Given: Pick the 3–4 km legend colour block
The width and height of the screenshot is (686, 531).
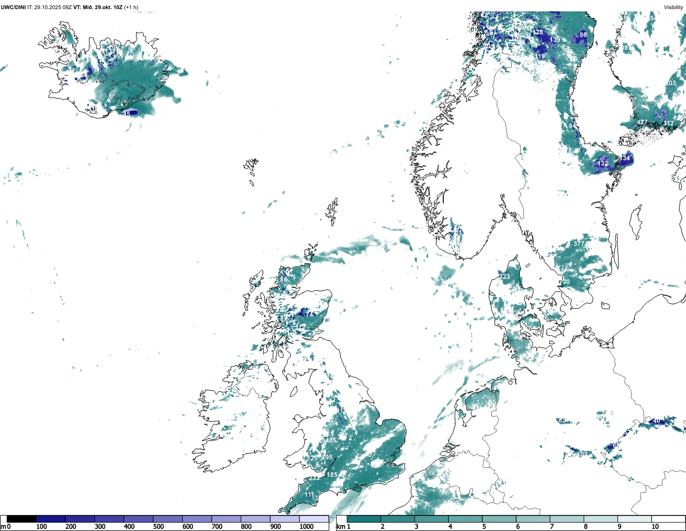Looking at the screenshot, I should tap(431, 519).
